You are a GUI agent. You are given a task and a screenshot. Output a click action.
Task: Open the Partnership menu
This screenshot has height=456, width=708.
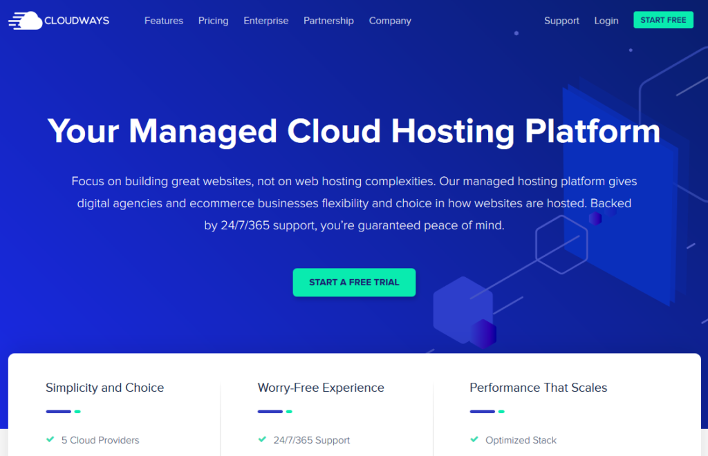pos(328,21)
